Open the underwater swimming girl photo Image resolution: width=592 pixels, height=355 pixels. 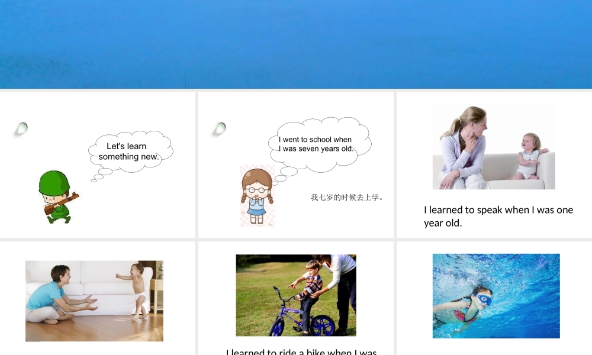click(x=496, y=296)
